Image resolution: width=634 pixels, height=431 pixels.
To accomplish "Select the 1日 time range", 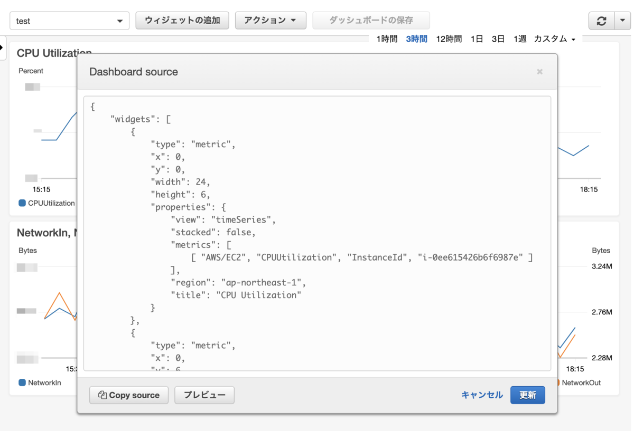I will pyautogui.click(x=477, y=39).
